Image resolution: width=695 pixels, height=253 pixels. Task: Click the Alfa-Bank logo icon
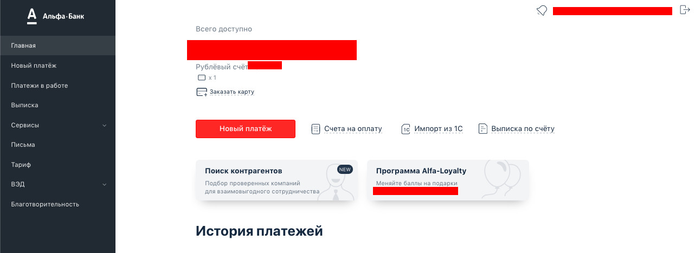tap(32, 16)
